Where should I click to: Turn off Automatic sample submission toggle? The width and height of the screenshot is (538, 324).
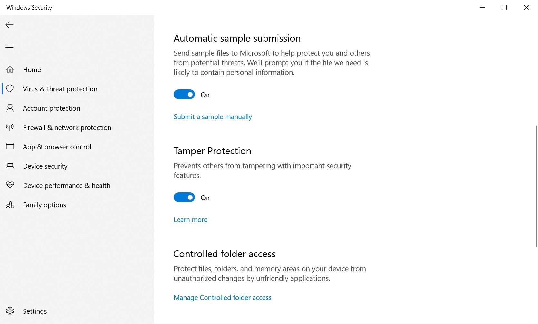click(x=184, y=95)
